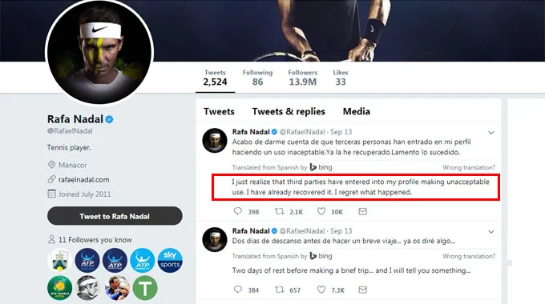Click Wrong translation? on first tweet
This screenshot has width=545, height=304.
click(x=469, y=168)
